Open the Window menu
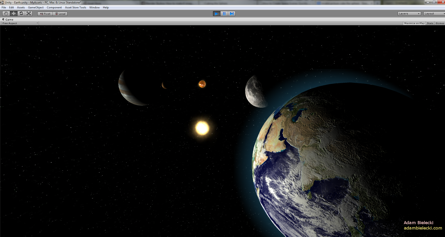 pyautogui.click(x=95, y=8)
